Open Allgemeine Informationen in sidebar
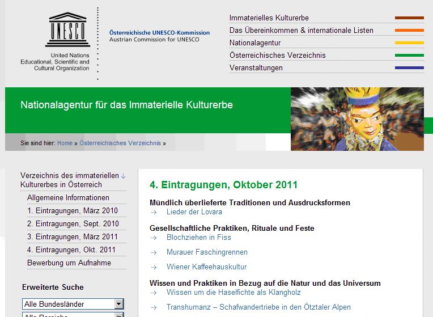This screenshot has width=433, height=317. 68,198
